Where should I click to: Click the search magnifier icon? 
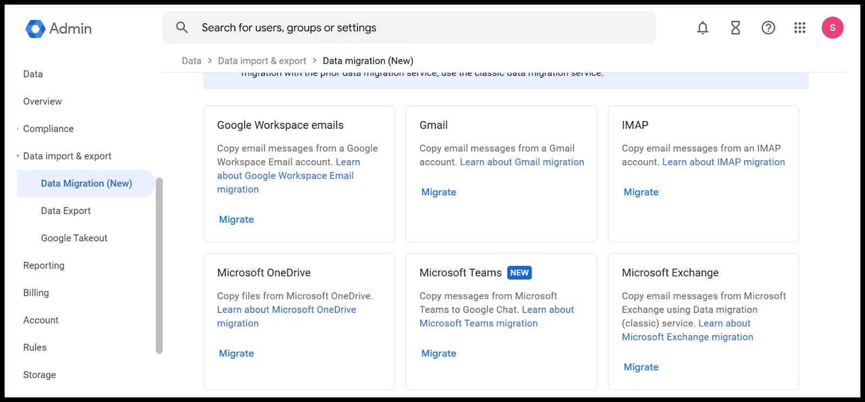click(182, 28)
